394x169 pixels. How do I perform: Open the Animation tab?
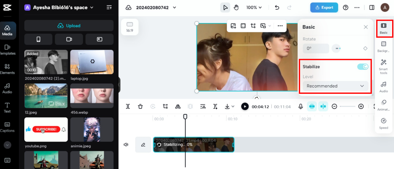[x=383, y=105]
